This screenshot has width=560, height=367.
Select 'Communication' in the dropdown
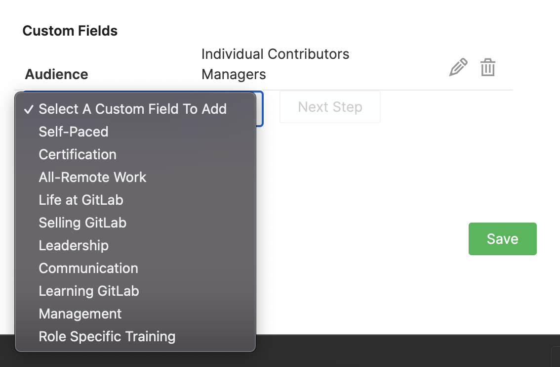pyautogui.click(x=88, y=268)
